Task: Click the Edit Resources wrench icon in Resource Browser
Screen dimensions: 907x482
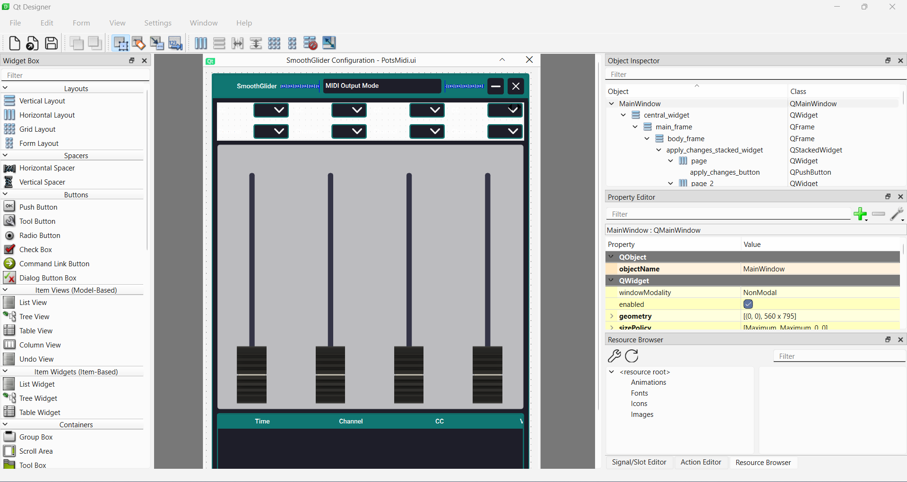Action: (614, 356)
